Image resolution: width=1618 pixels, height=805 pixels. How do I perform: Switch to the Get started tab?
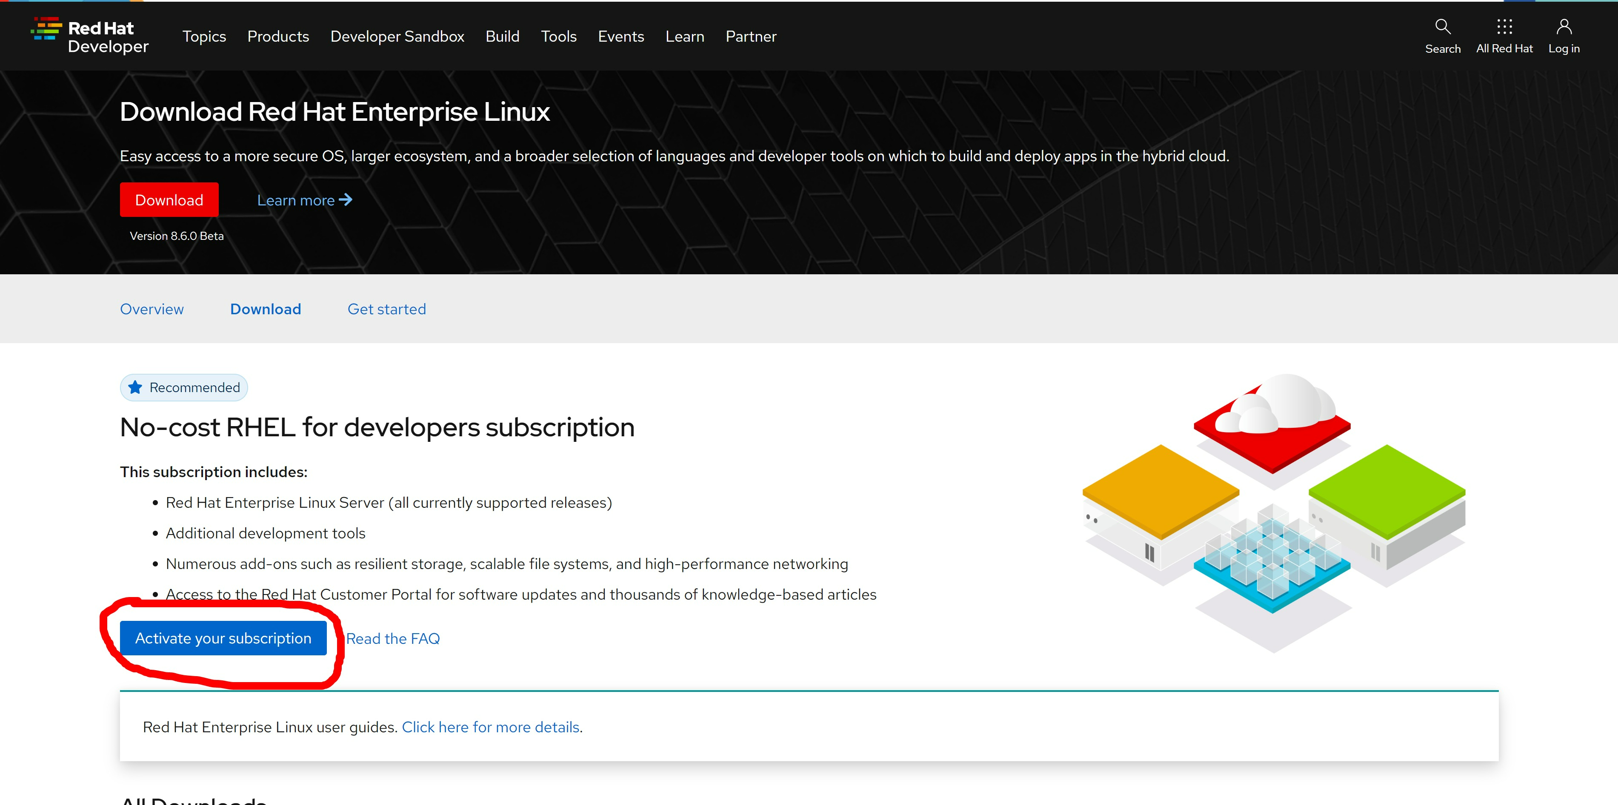(x=386, y=309)
